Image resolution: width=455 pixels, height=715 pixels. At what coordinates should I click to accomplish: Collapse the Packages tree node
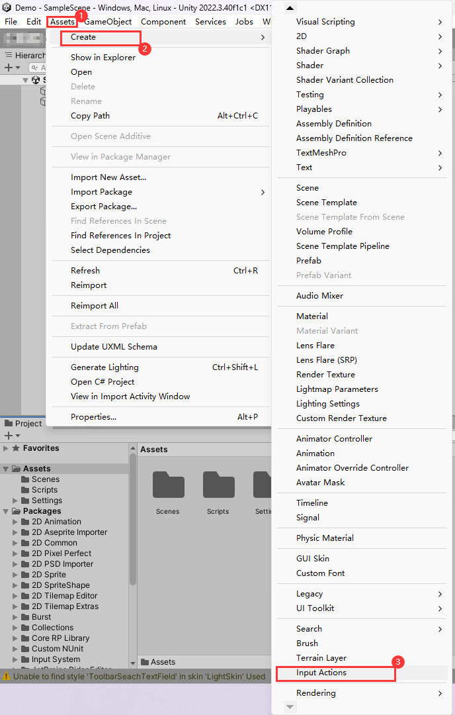point(5,511)
